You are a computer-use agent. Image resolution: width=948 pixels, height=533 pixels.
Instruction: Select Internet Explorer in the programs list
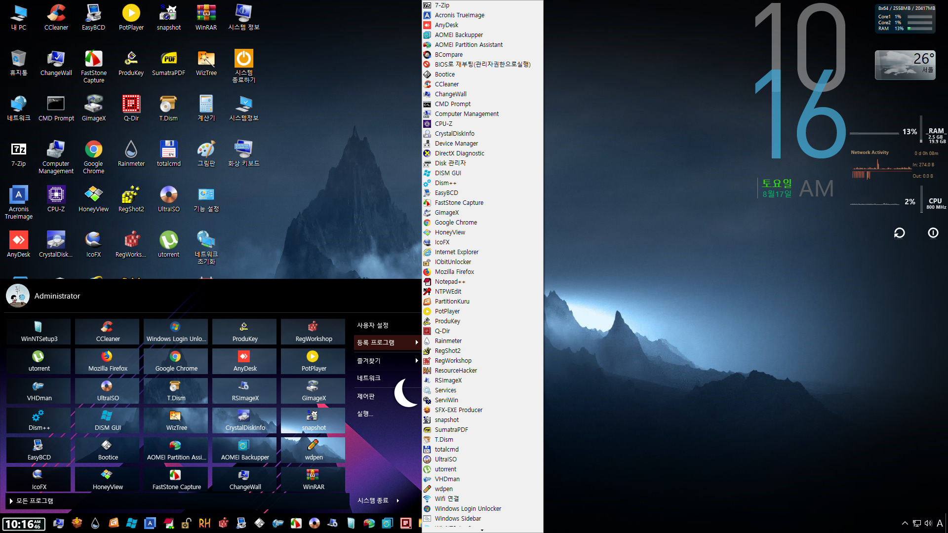483,252
